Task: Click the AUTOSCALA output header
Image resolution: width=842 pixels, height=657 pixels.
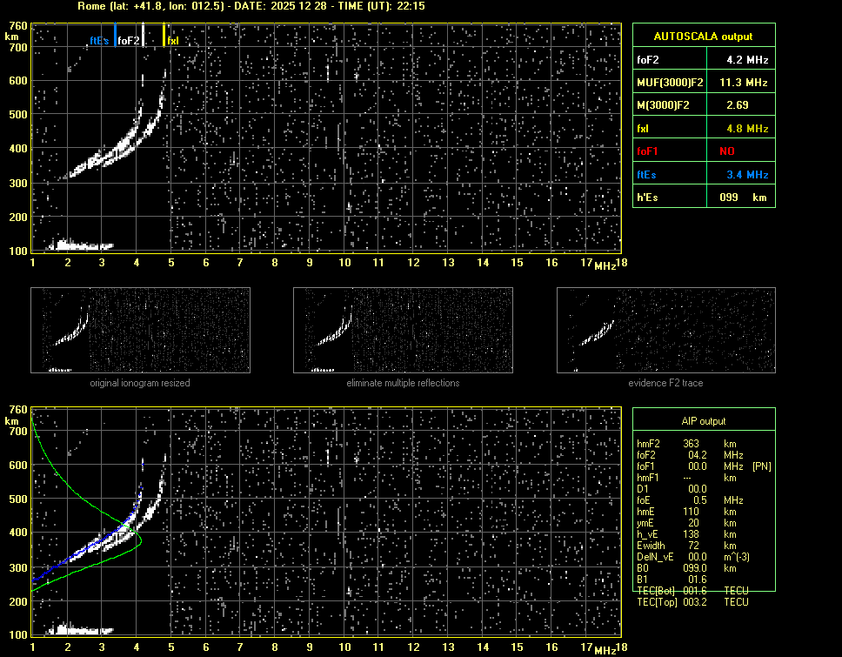Action: (x=703, y=37)
